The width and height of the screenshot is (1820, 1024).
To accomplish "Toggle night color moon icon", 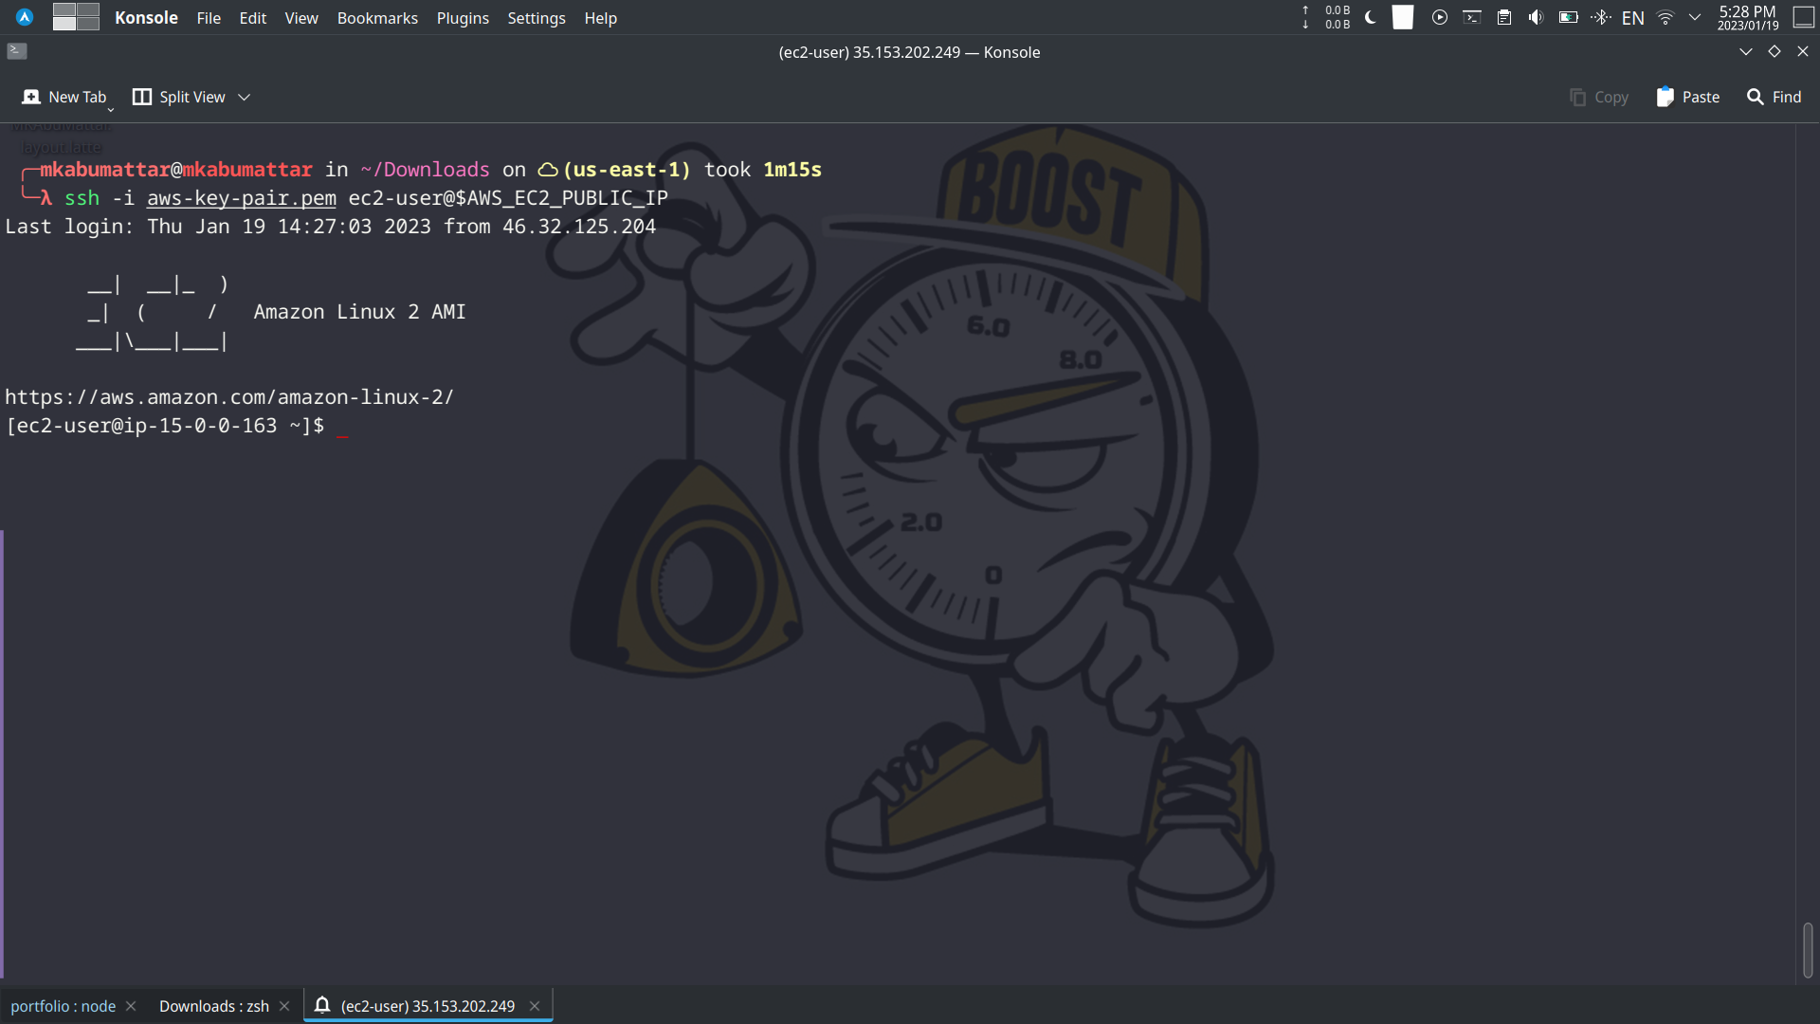I will tap(1371, 17).
